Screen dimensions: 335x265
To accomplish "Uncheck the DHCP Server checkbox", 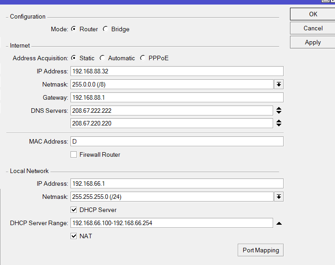I will 74,210.
